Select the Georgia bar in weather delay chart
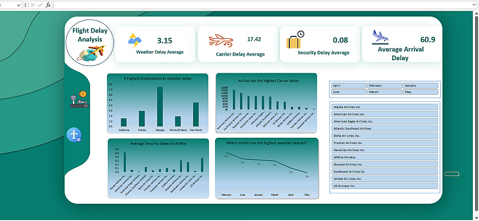The width and height of the screenshot is (479, 221). [x=160, y=107]
